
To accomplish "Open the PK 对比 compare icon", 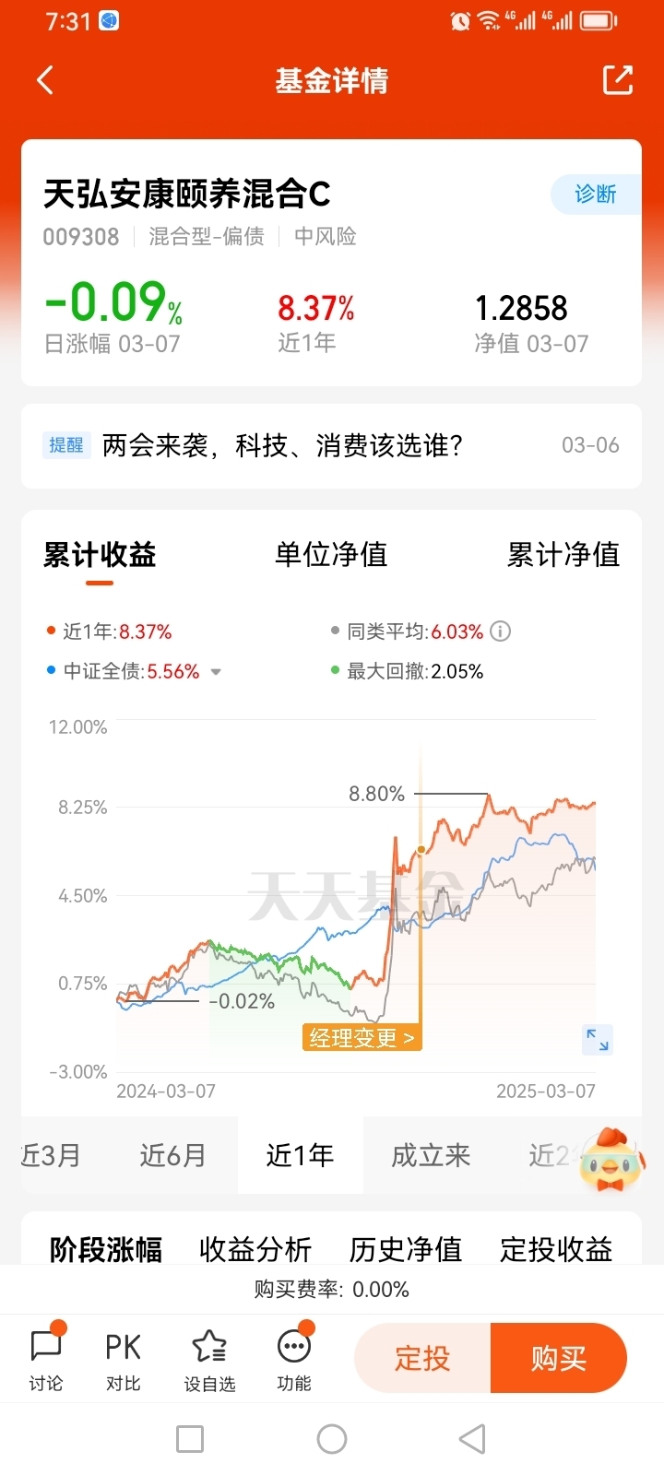I will (x=123, y=1357).
